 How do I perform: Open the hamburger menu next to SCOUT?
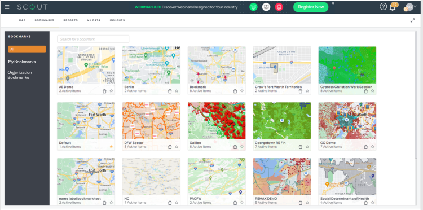click(x=7, y=7)
